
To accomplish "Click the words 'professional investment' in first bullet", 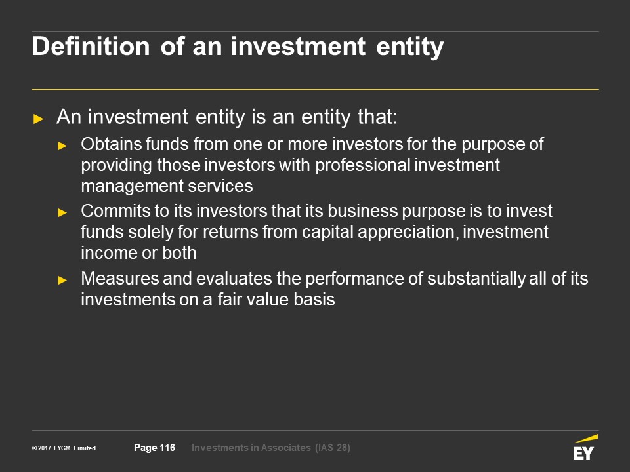I will click(408, 165).
